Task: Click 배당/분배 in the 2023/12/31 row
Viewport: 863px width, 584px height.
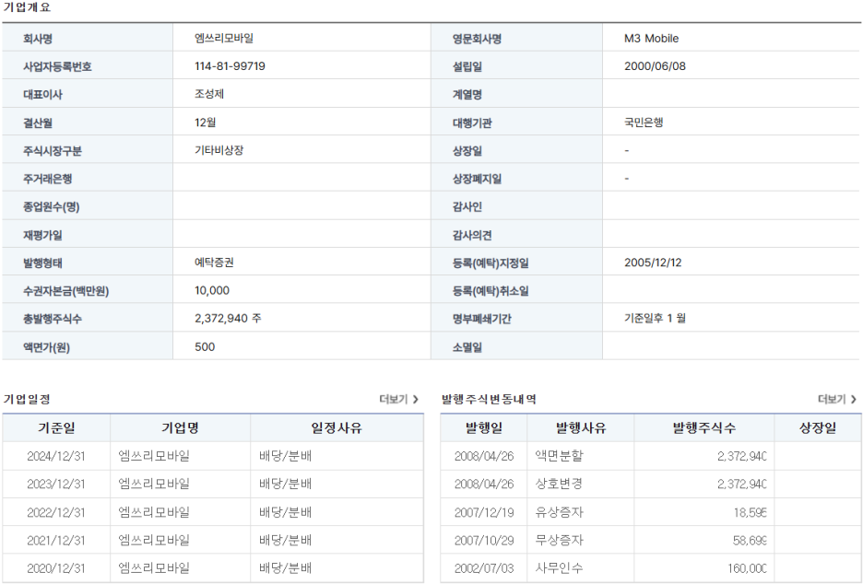Action: point(285,484)
